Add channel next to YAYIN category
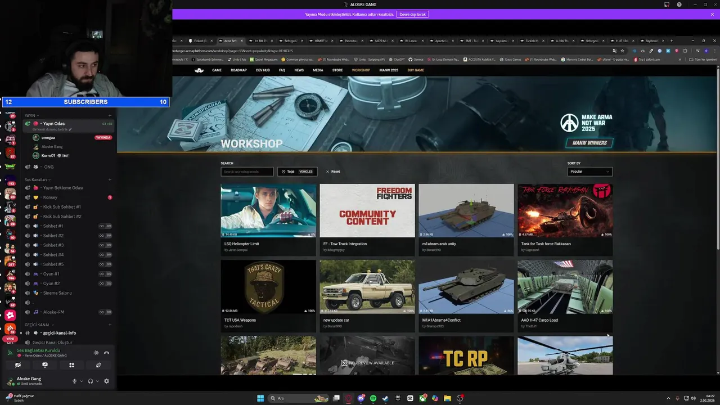 point(110,115)
